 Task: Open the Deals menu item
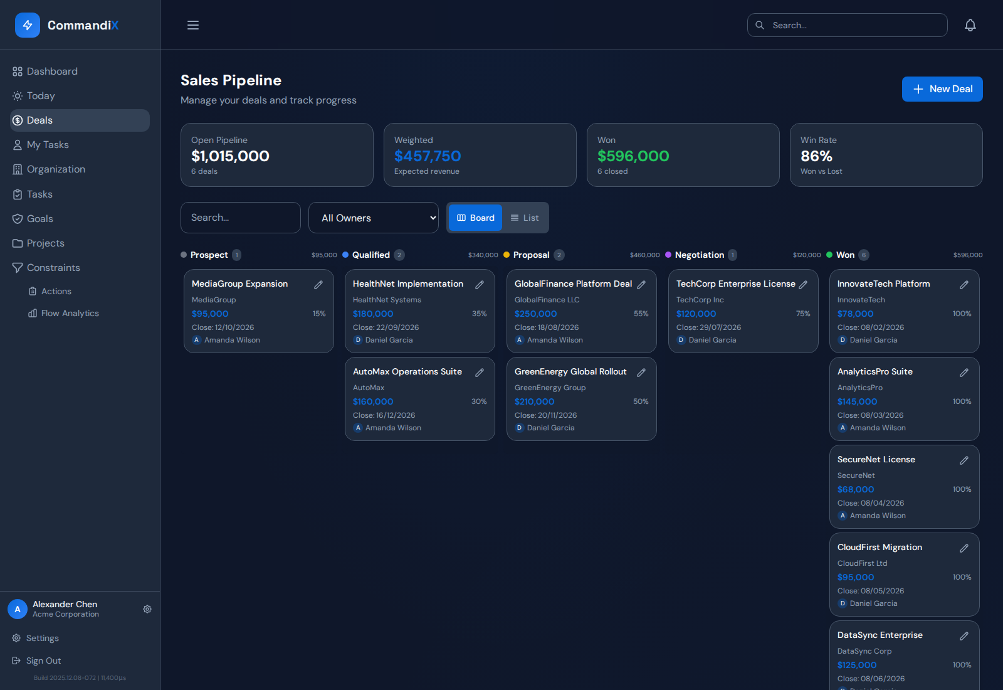click(x=80, y=120)
